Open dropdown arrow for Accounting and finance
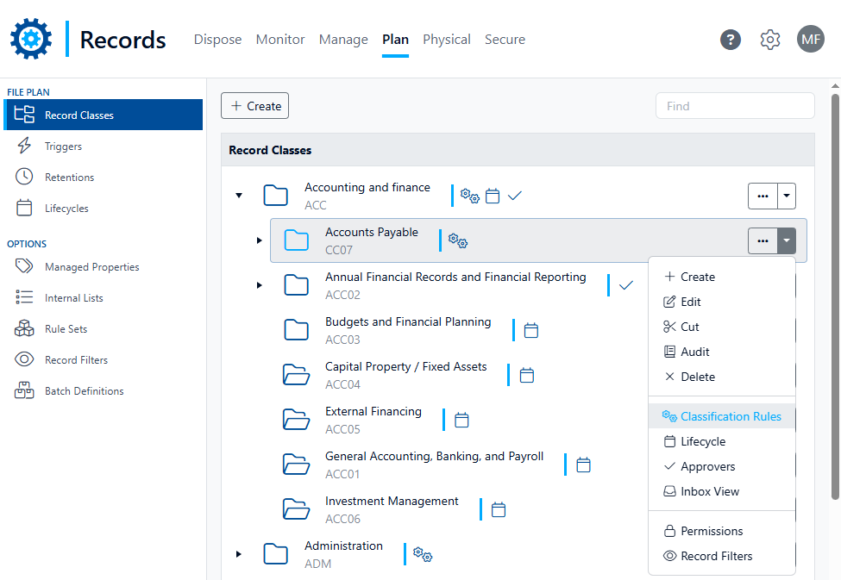 [786, 196]
